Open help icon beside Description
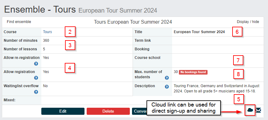The image size is (268, 120). click(x=167, y=87)
